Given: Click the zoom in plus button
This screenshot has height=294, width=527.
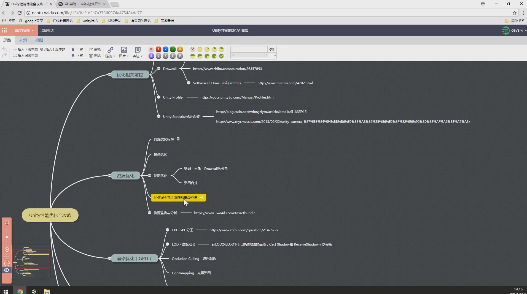Looking at the screenshot, I should tap(7, 222).
